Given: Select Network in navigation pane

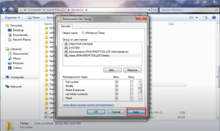Looking at the screenshot, I should click(13, 87).
